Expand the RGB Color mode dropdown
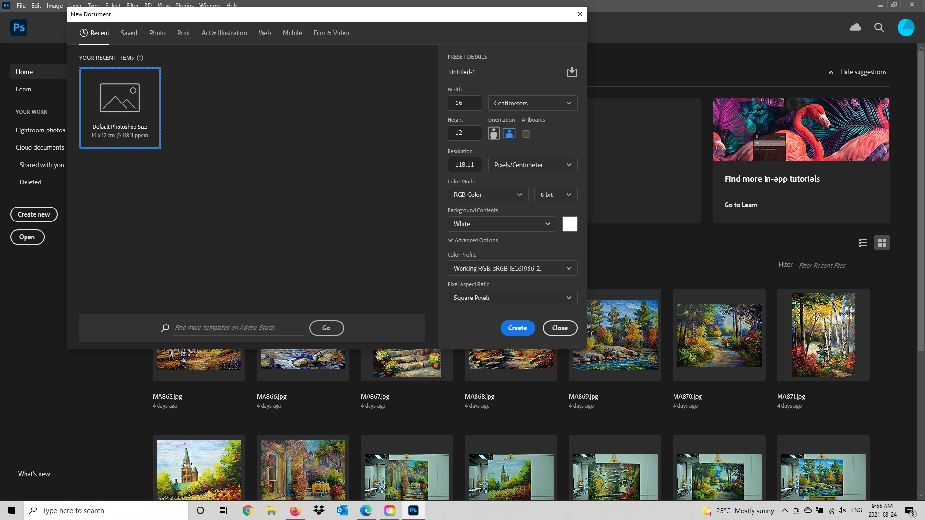The height and width of the screenshot is (520, 925). [487, 195]
